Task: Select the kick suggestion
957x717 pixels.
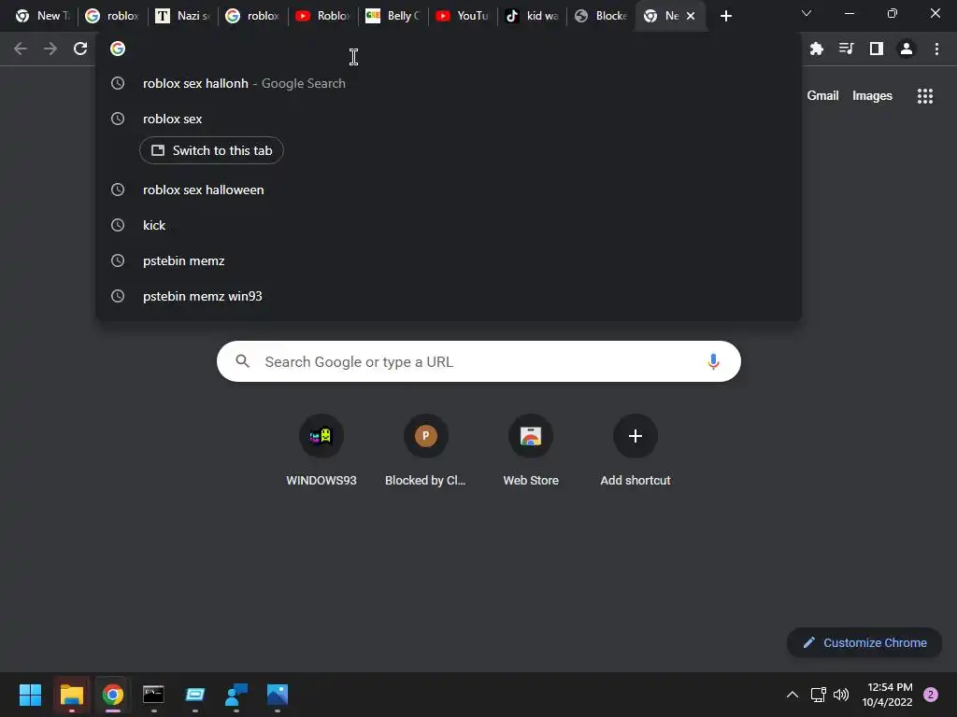Action: click(x=449, y=225)
